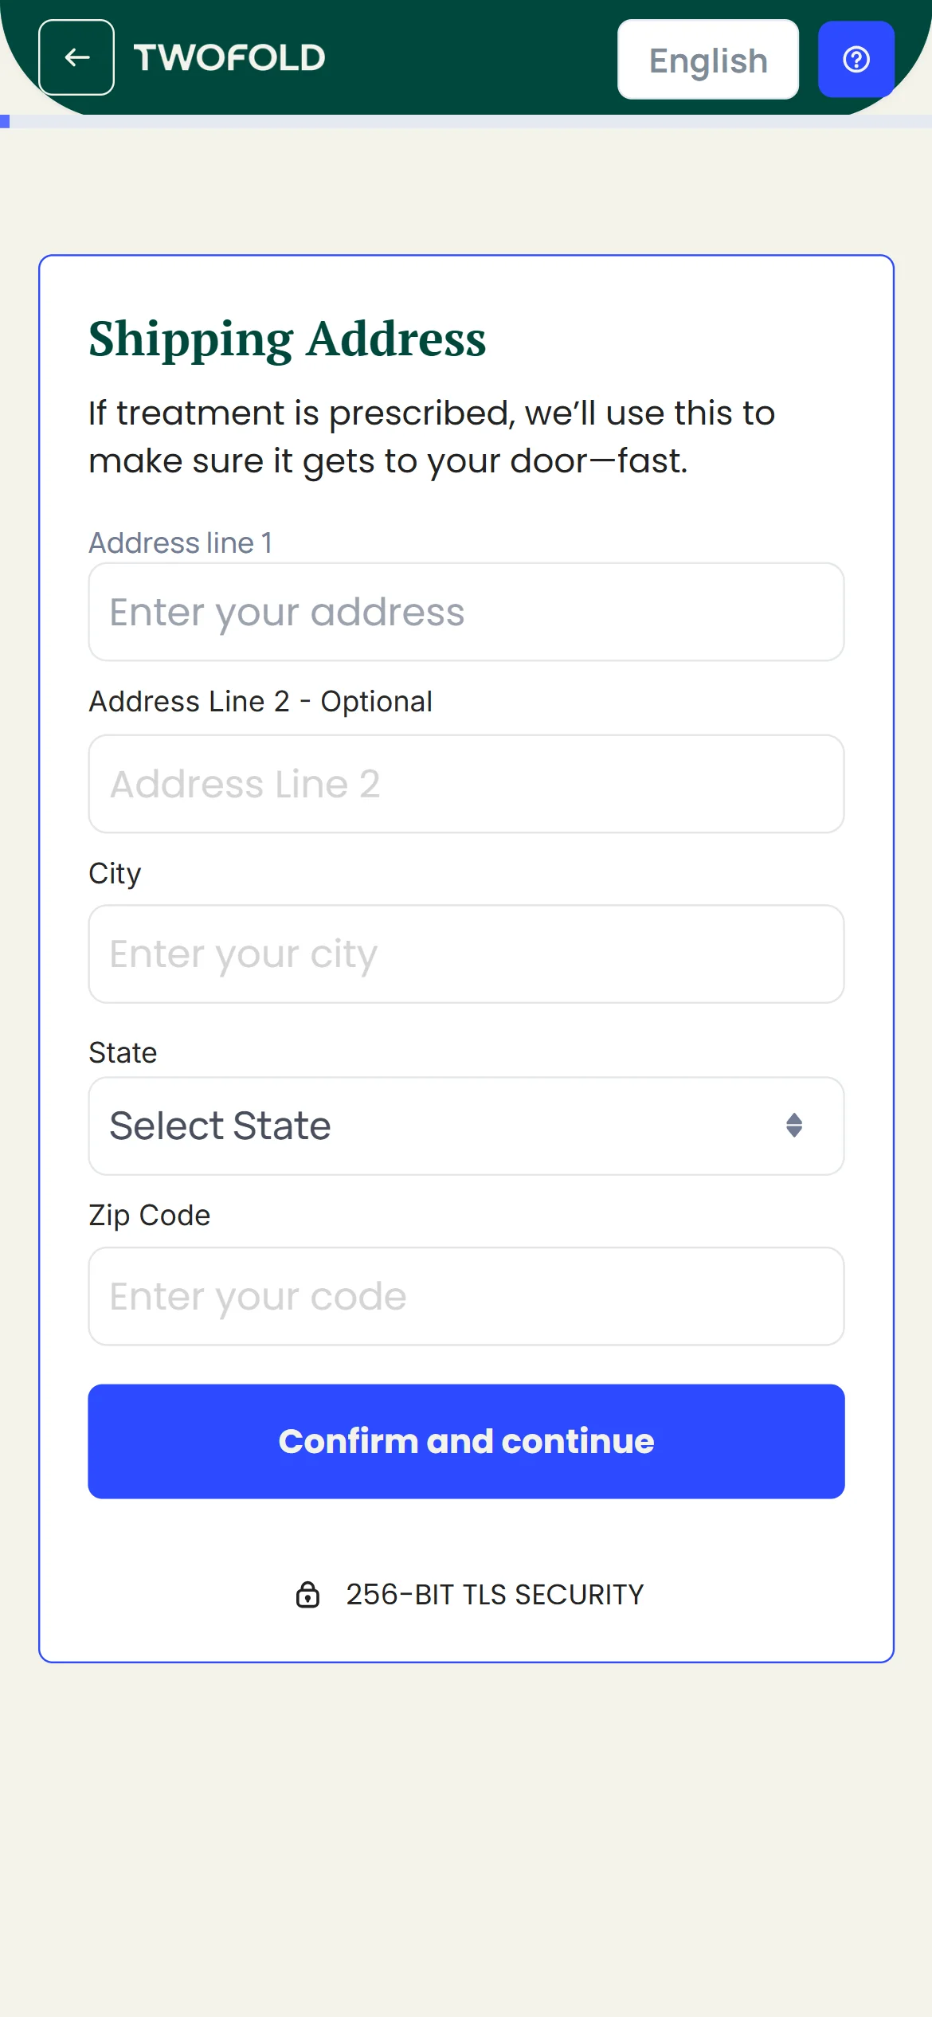The height and width of the screenshot is (2017, 932).
Task: Click the progress bar below the header
Action: tap(466, 122)
